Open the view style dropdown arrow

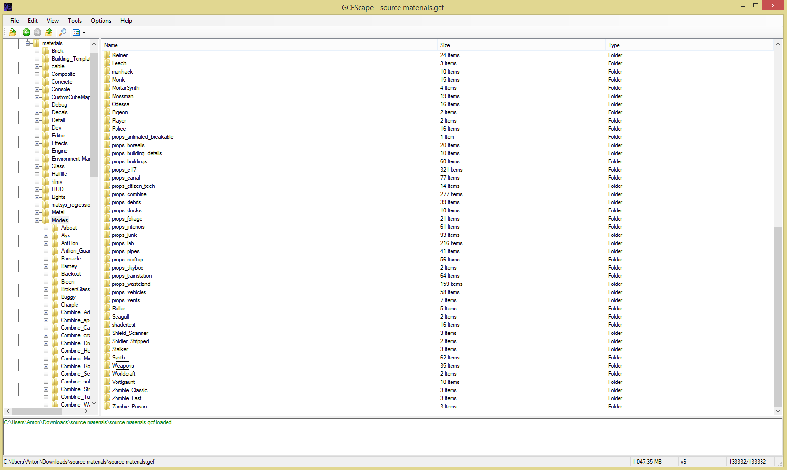point(84,32)
